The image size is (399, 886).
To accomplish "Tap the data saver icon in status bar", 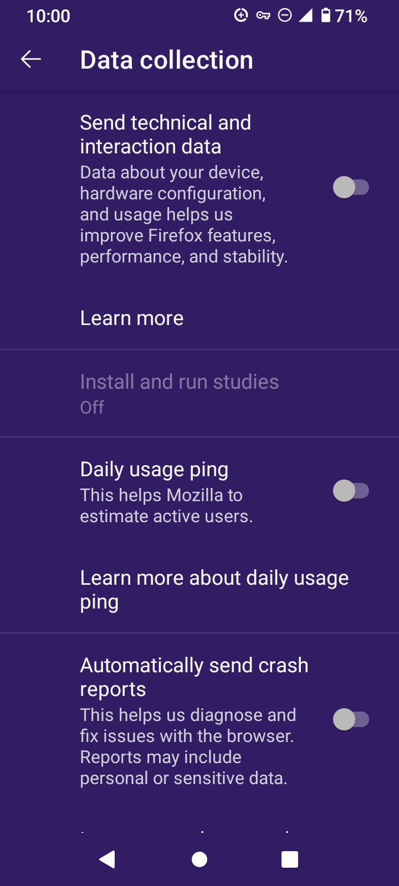I will (241, 16).
